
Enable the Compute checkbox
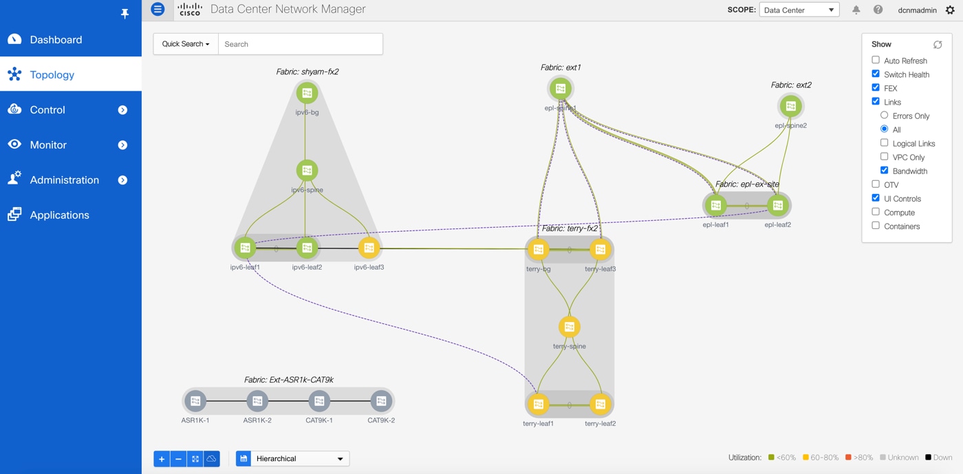876,212
